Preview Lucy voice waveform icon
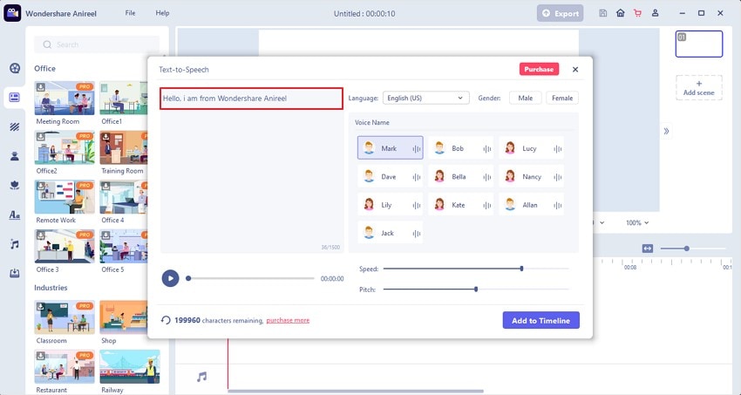The height and width of the screenshot is (395, 741). point(558,149)
